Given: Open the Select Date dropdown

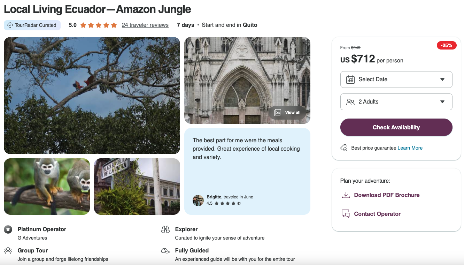Looking at the screenshot, I should click(x=396, y=79).
